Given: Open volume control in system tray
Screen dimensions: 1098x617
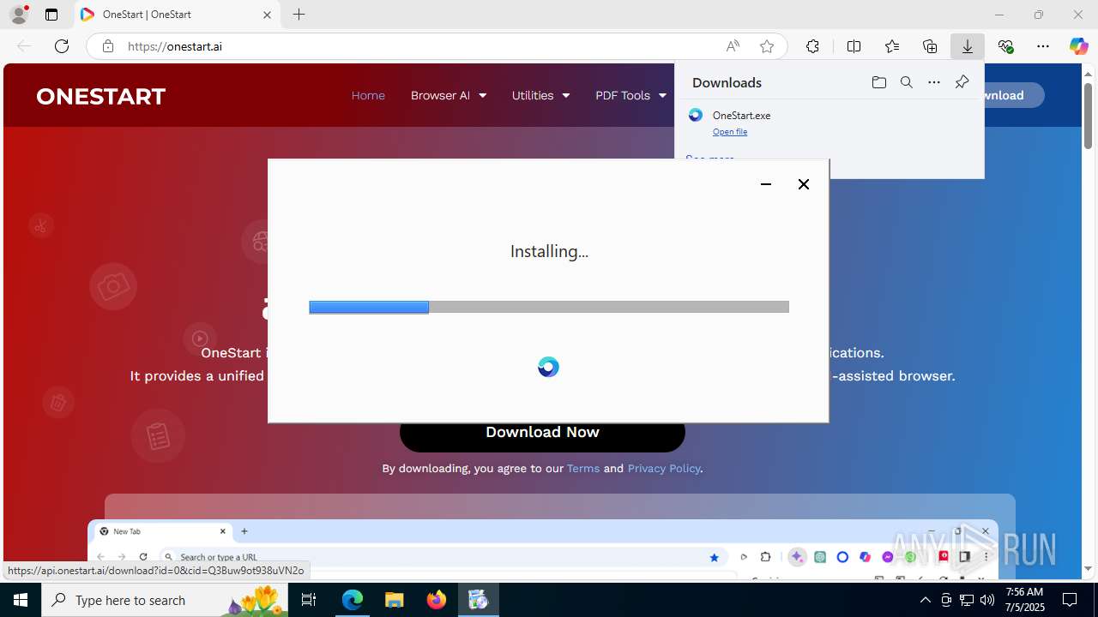Looking at the screenshot, I should [x=986, y=600].
